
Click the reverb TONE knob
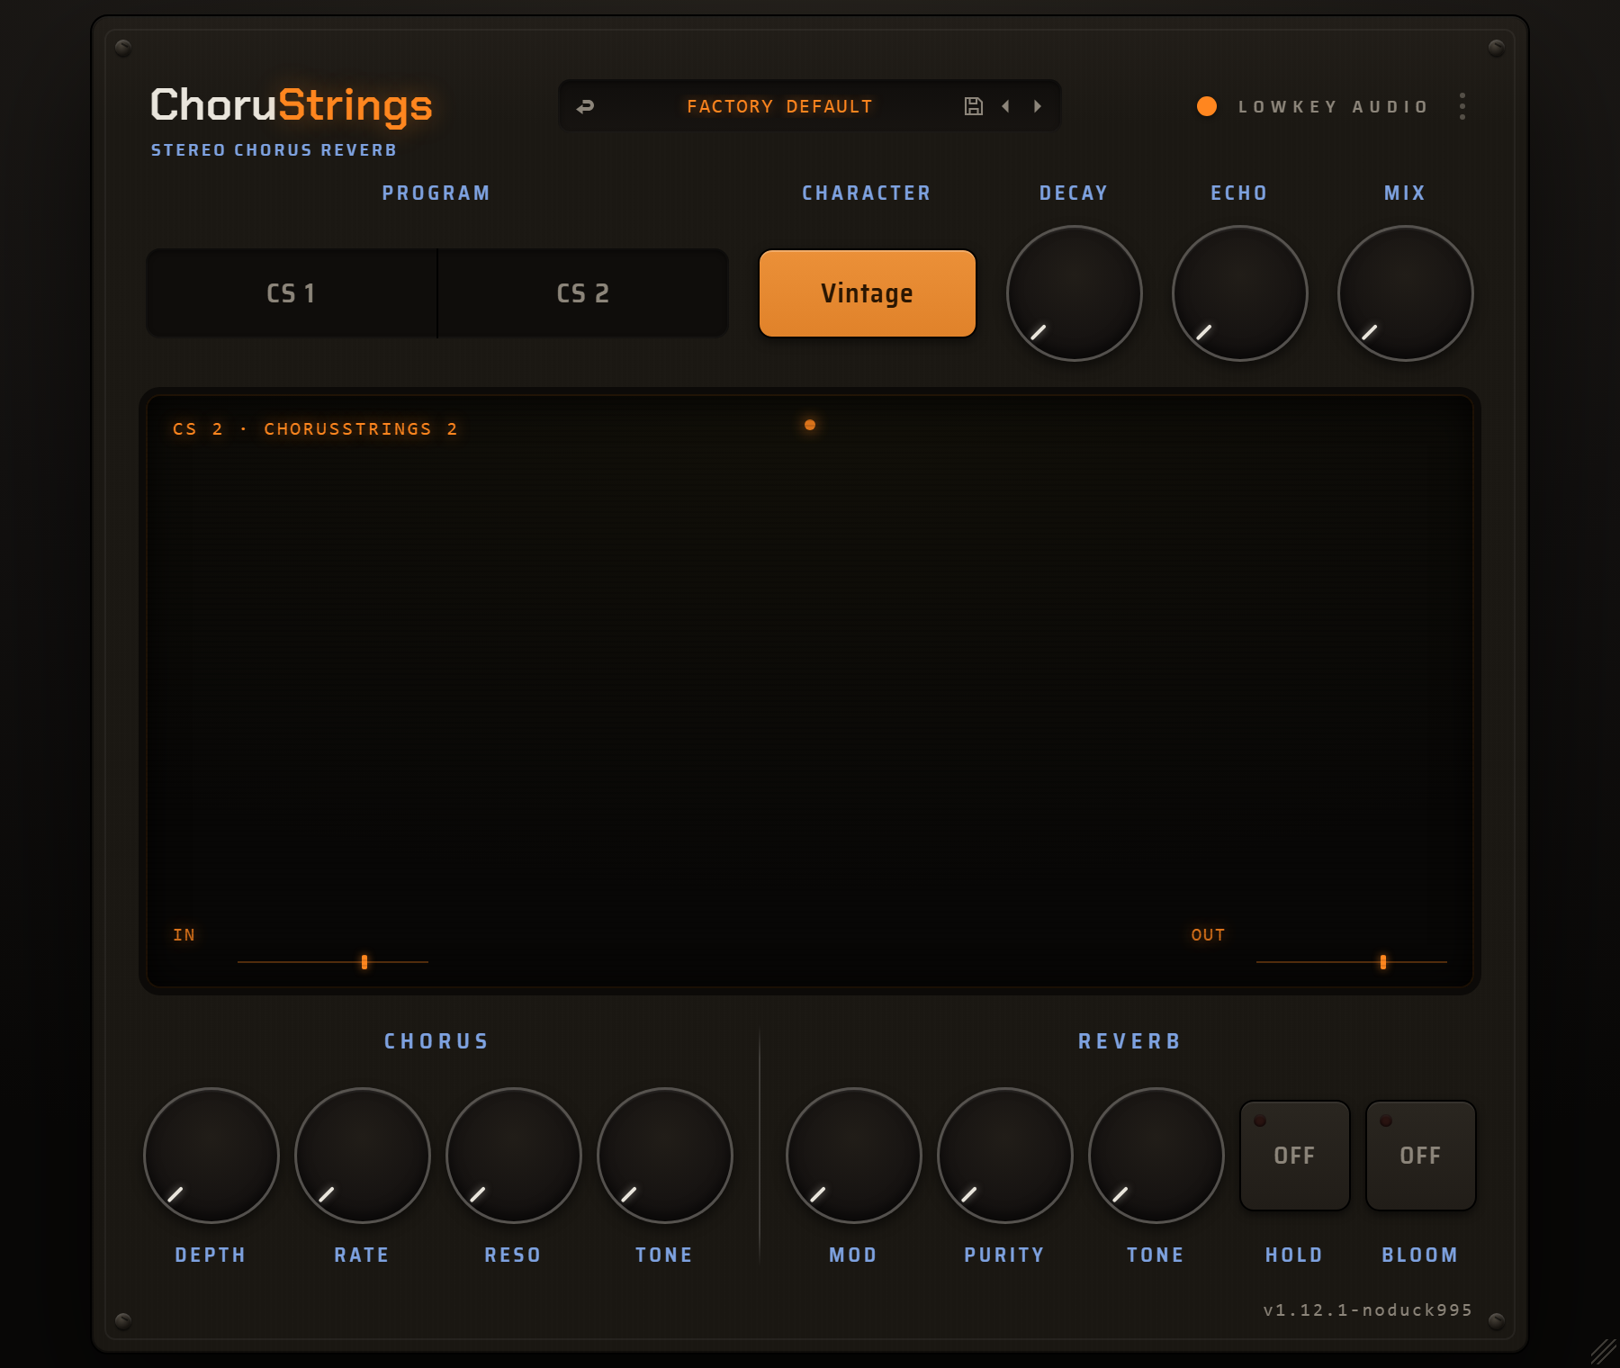tap(1156, 1156)
